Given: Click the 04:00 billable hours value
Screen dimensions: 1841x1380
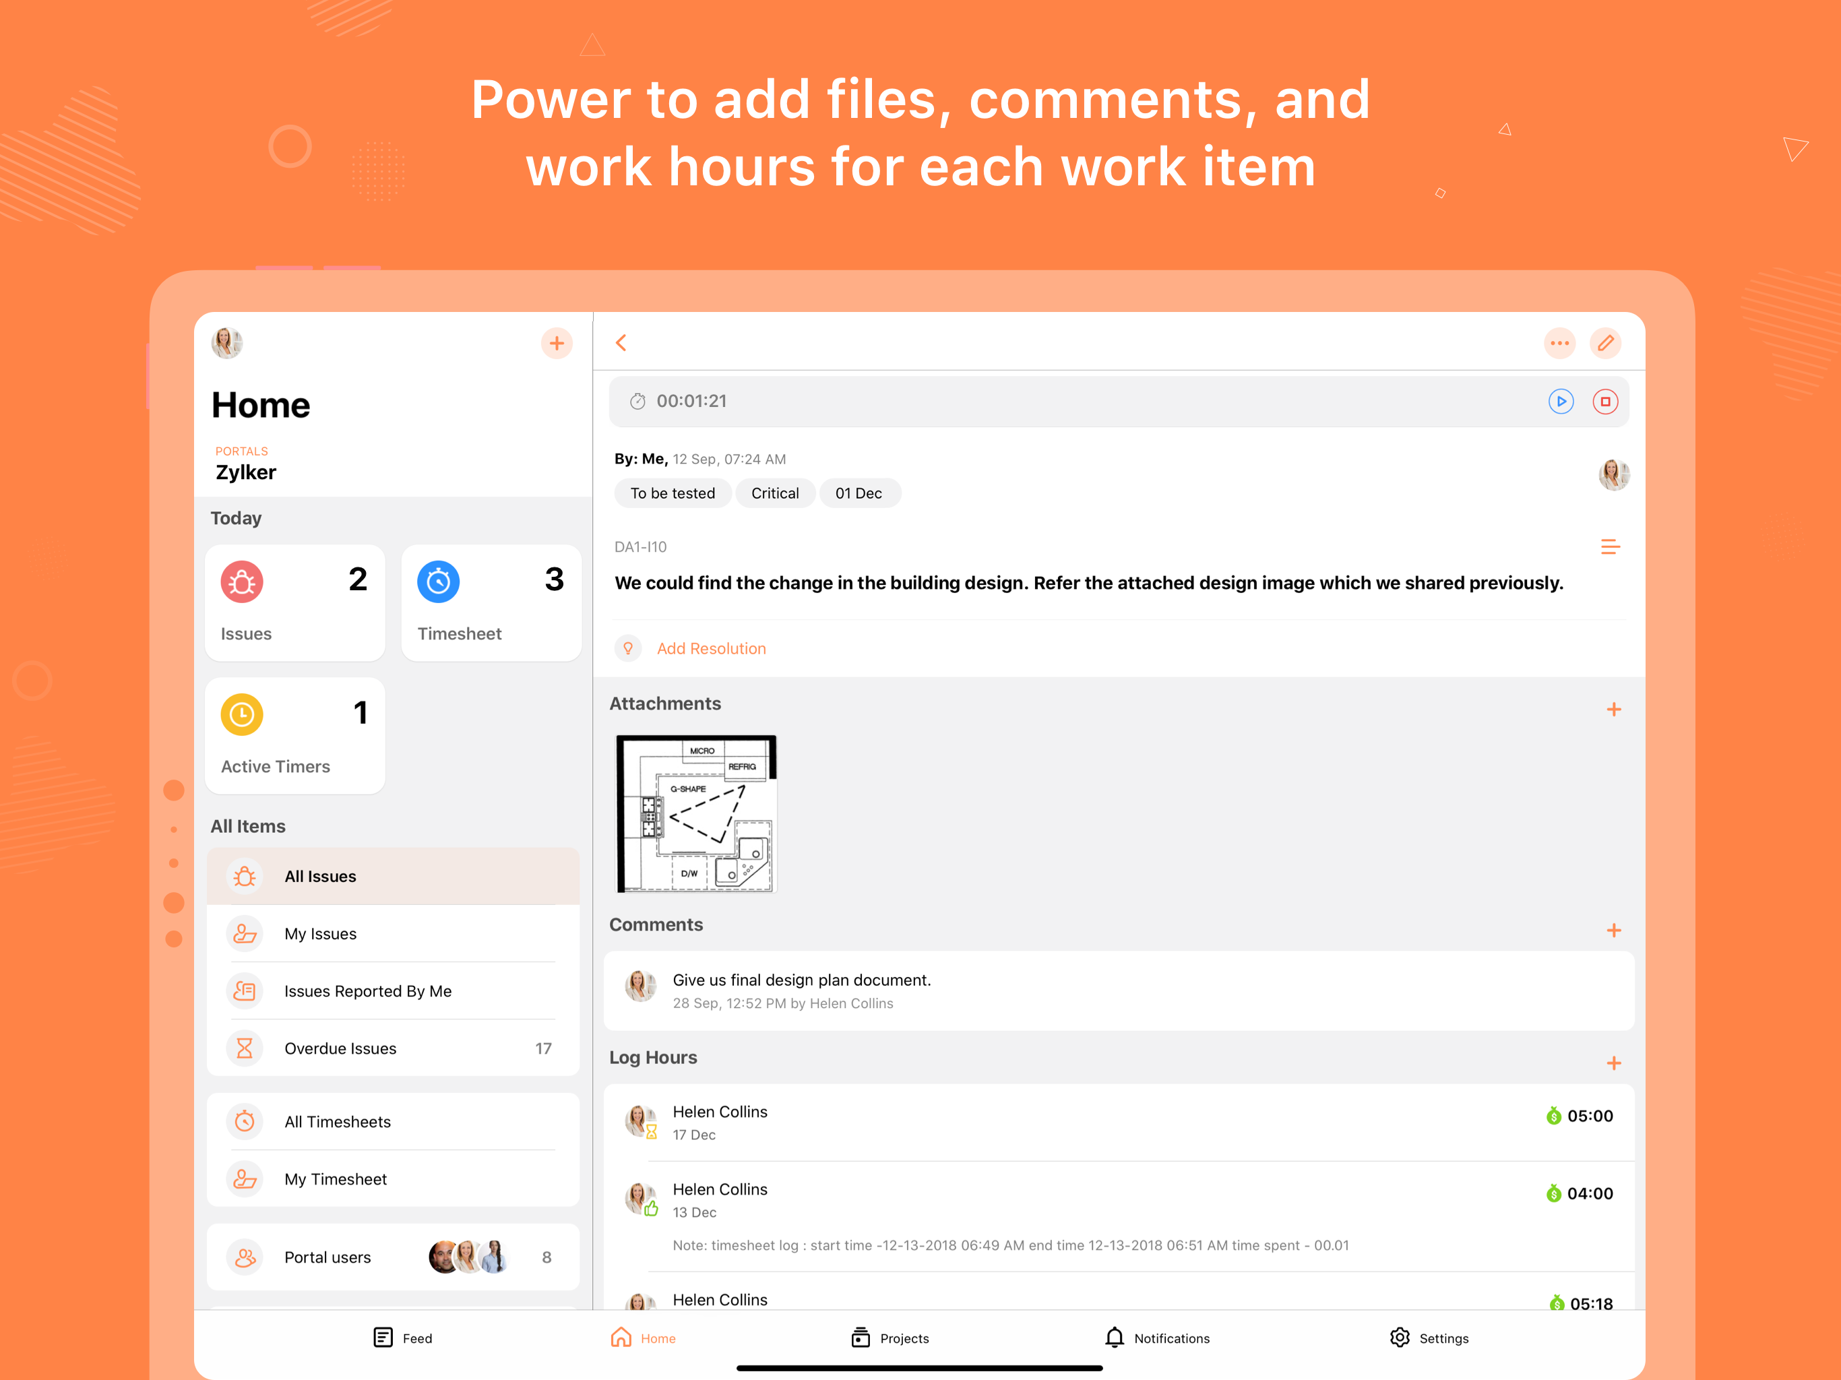Looking at the screenshot, I should click(x=1590, y=1193).
